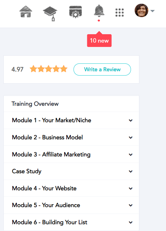The image size is (166, 231).
Task: Open the Training Overview section
Action: point(71,104)
